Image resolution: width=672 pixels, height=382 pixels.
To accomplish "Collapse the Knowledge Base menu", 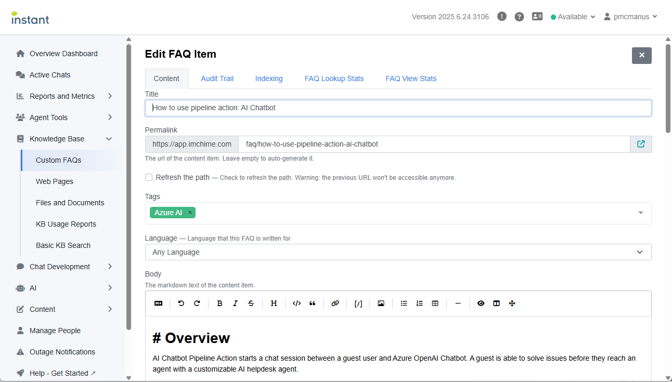I will tap(109, 139).
